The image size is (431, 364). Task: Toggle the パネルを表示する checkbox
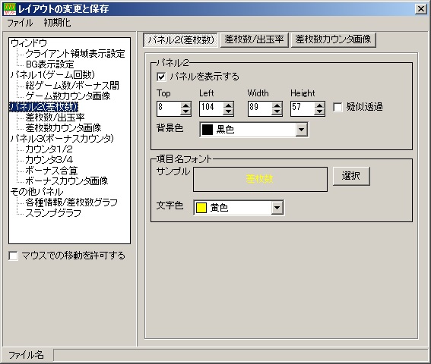pyautogui.click(x=161, y=77)
